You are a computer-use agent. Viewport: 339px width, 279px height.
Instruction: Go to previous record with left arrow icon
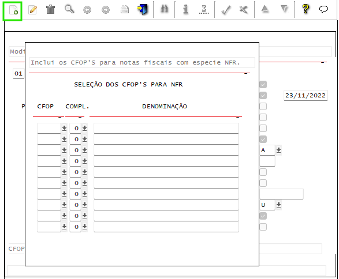[87, 10]
